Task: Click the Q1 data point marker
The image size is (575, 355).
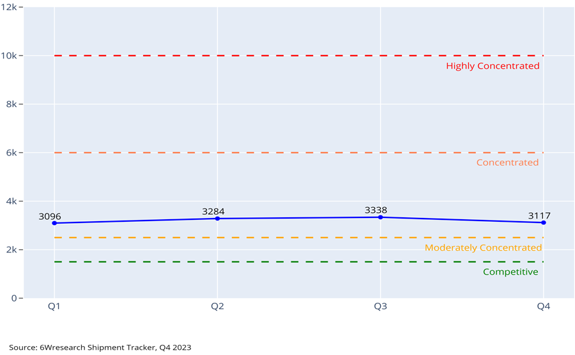Action: tap(54, 223)
